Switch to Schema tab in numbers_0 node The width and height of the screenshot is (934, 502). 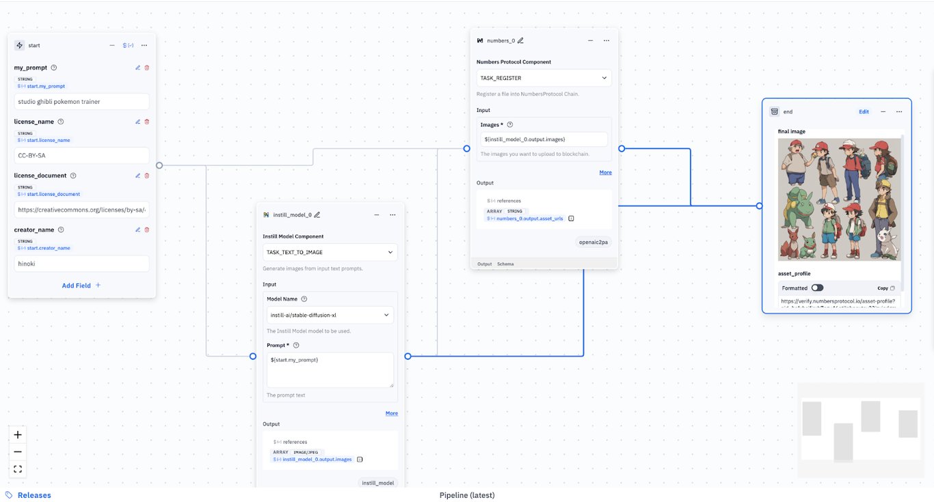pos(505,264)
